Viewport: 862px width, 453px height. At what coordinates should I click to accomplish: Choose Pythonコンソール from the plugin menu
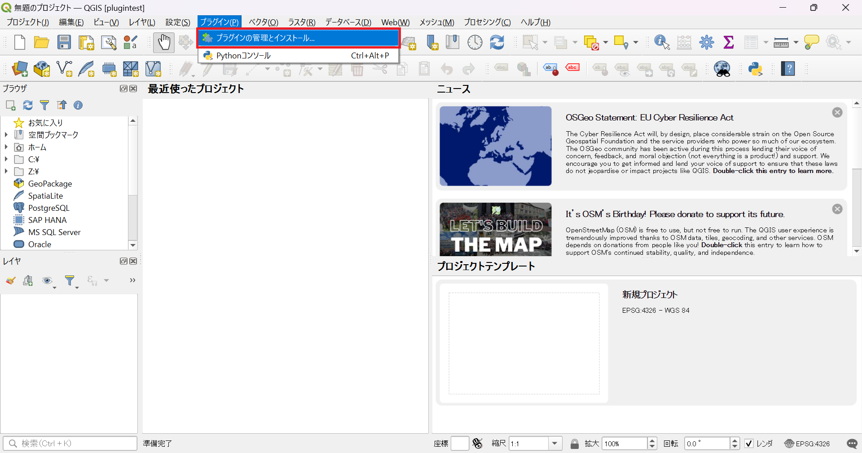(x=299, y=55)
